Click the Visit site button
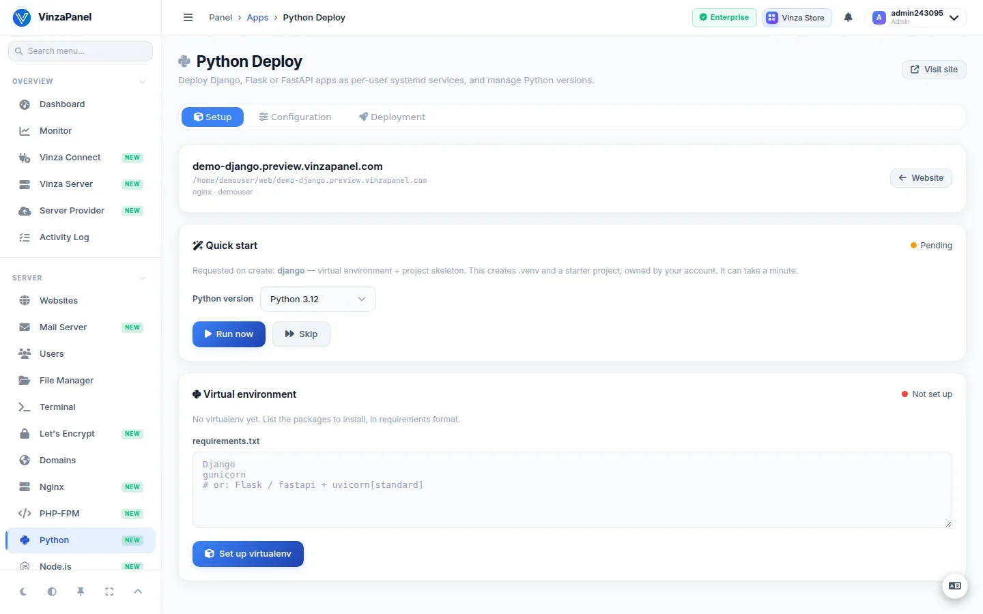This screenshot has height=614, width=983. 934,70
